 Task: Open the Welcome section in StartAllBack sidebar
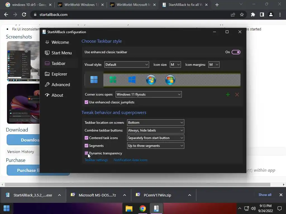(x=60, y=42)
